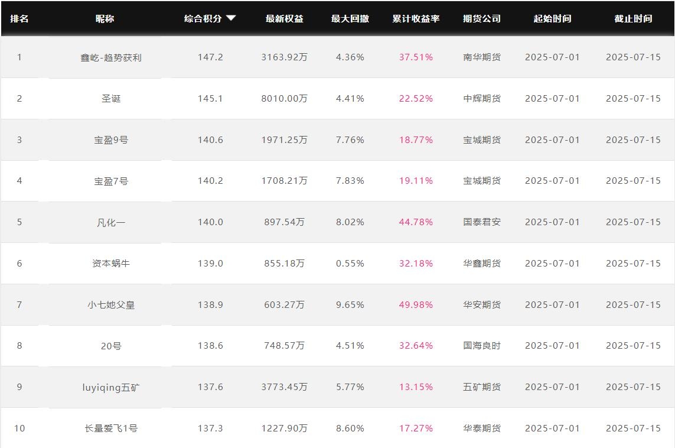Screen dimensions: 675x448
Task: Open the nickname 长量爱飞1号
Action: (x=111, y=428)
